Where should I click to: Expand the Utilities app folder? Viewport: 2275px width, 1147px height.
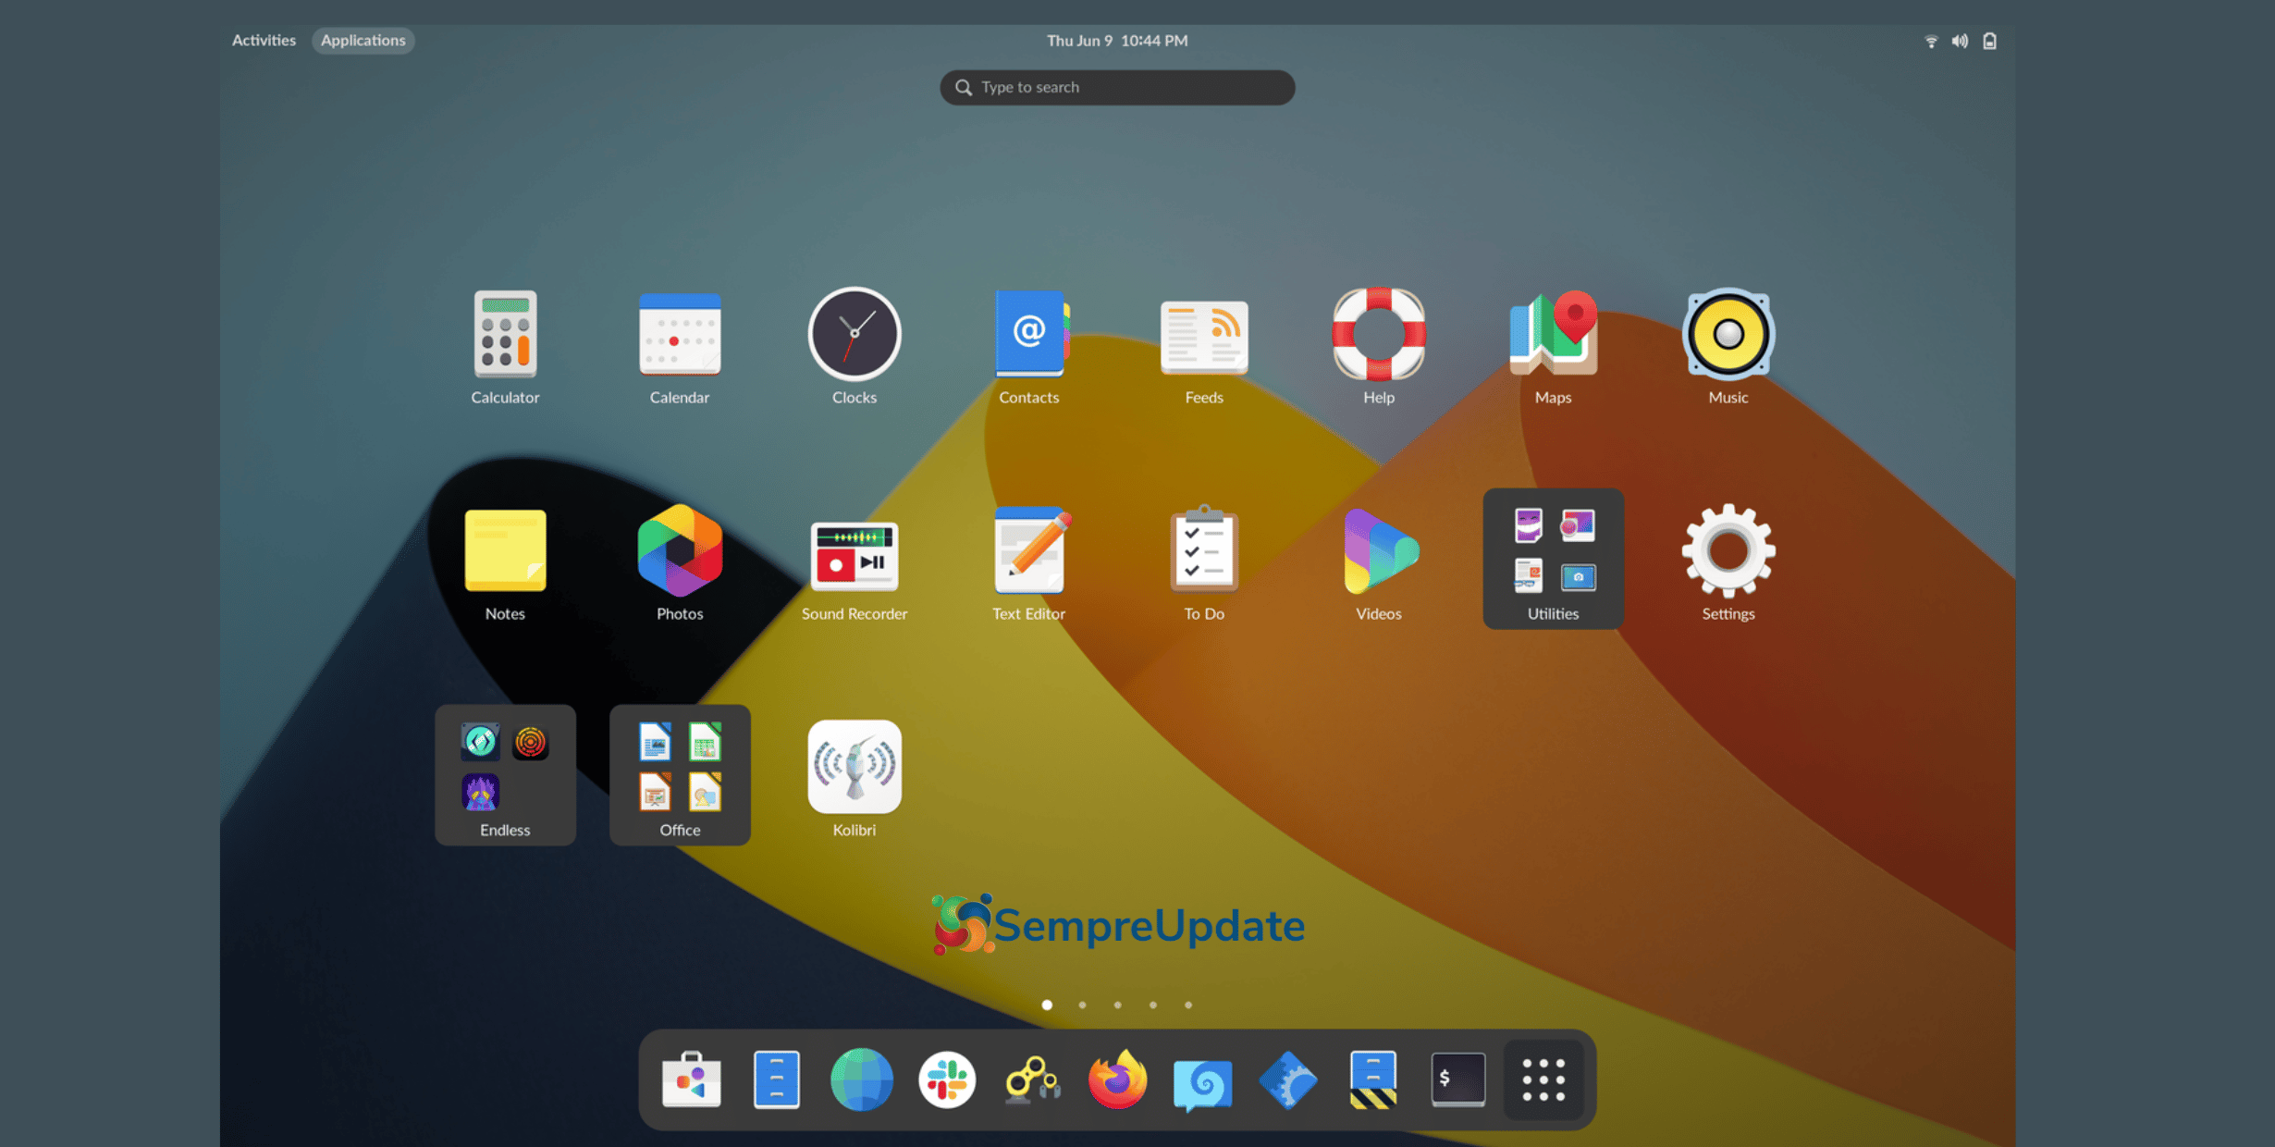click(1554, 559)
